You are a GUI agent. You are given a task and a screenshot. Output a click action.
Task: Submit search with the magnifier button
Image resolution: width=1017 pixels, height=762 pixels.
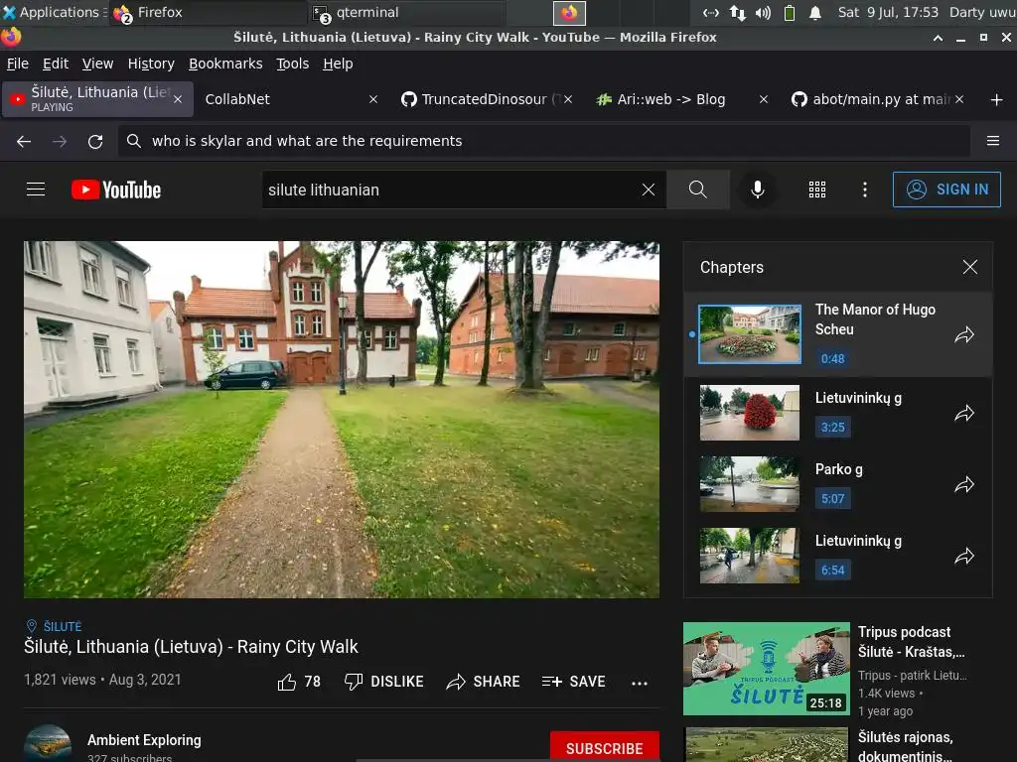[698, 190]
